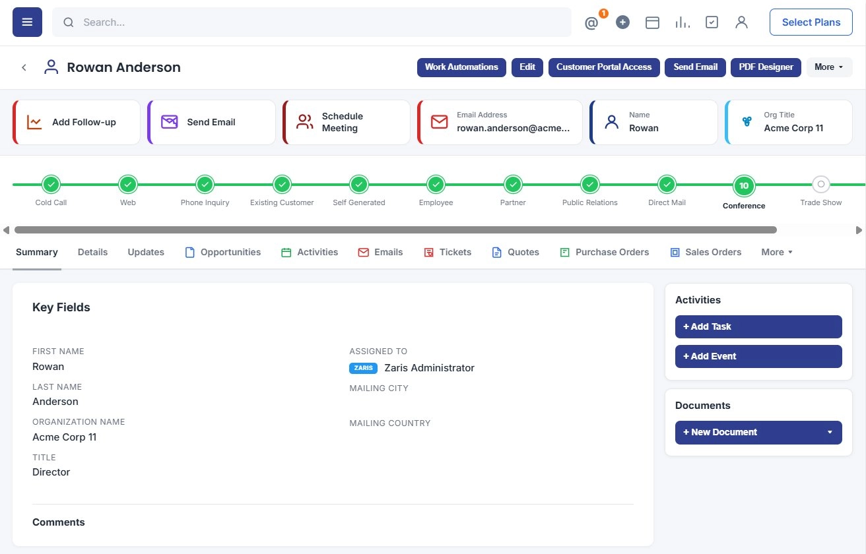Select the Public Relations stage marker
Viewport: 866px width, 554px height.
(590, 185)
